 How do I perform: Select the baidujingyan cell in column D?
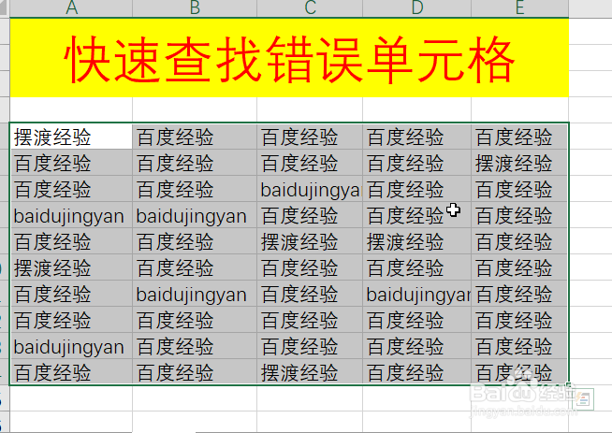click(416, 294)
